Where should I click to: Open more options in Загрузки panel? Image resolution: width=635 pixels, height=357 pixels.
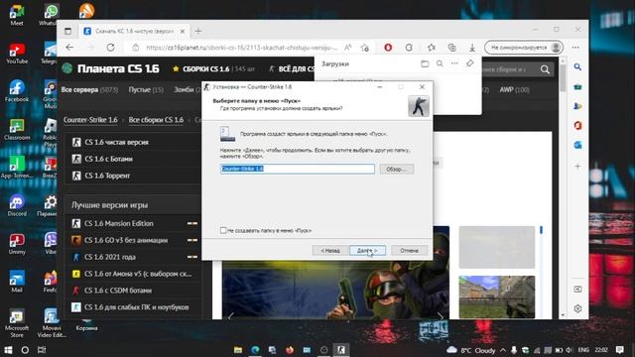click(x=454, y=63)
